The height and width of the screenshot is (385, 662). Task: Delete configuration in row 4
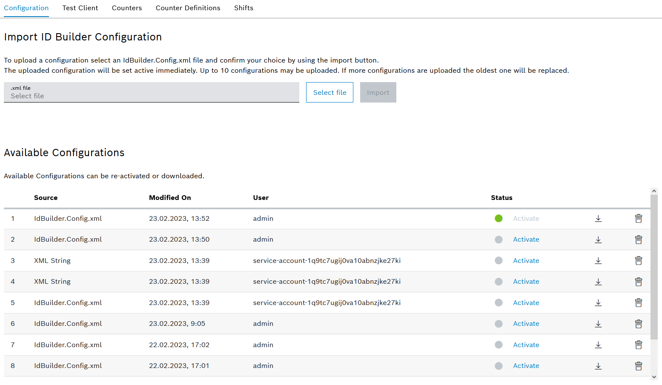638,282
